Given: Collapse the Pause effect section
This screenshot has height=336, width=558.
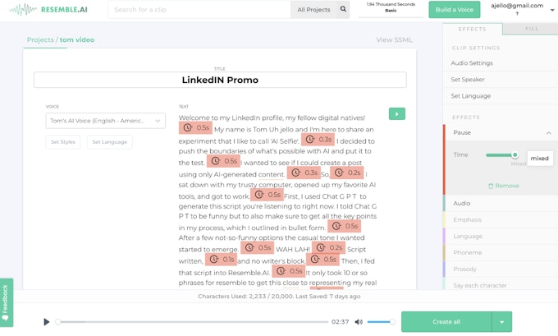Looking at the screenshot, I should click(548, 132).
